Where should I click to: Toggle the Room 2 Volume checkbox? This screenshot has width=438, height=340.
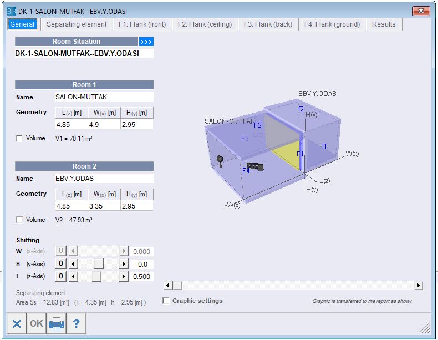tap(19, 220)
